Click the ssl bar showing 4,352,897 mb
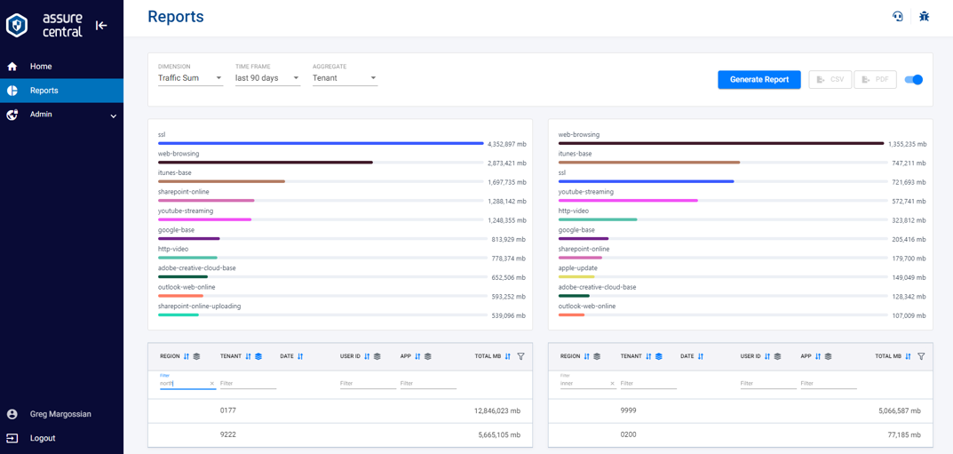Viewport: 953px width, 454px height. [321, 143]
